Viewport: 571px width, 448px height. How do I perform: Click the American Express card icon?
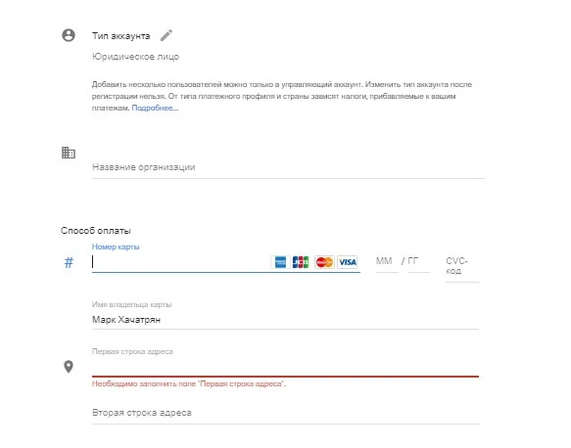click(280, 262)
